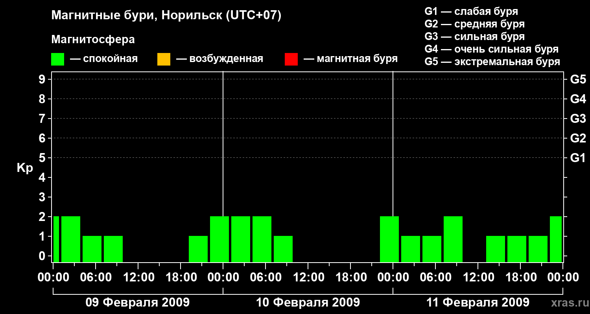Click the Kp 1 bar at 07:00 on 10 Февраля
The image size is (590, 314).
click(283, 249)
